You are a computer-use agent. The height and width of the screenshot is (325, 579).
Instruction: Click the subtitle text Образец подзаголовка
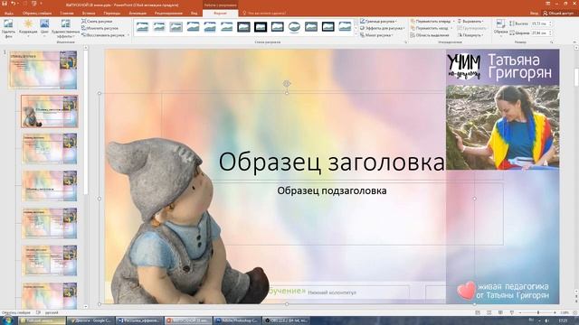[332, 190]
